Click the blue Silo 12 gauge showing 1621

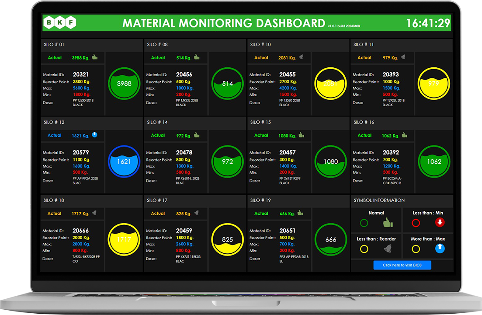(x=124, y=161)
